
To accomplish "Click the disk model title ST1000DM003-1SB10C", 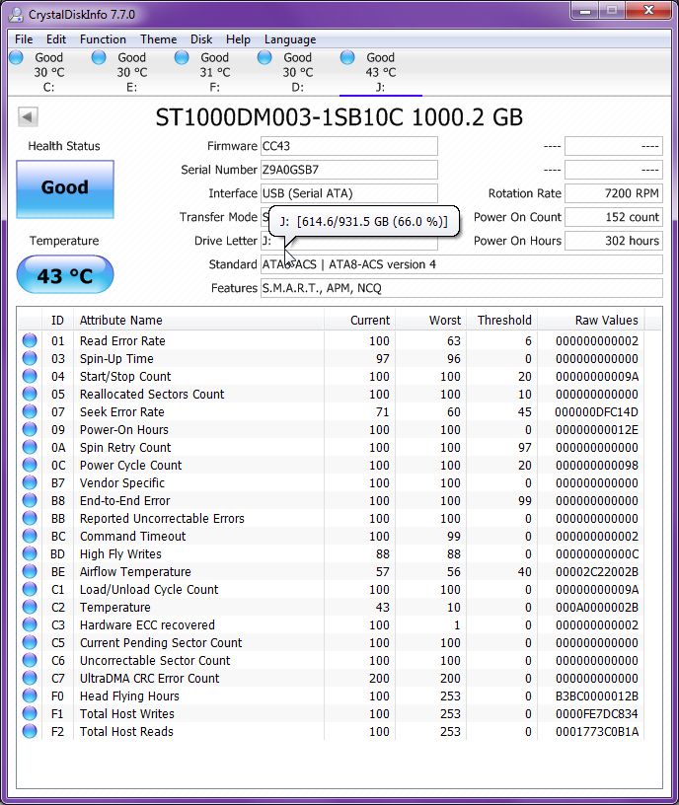I will (279, 117).
